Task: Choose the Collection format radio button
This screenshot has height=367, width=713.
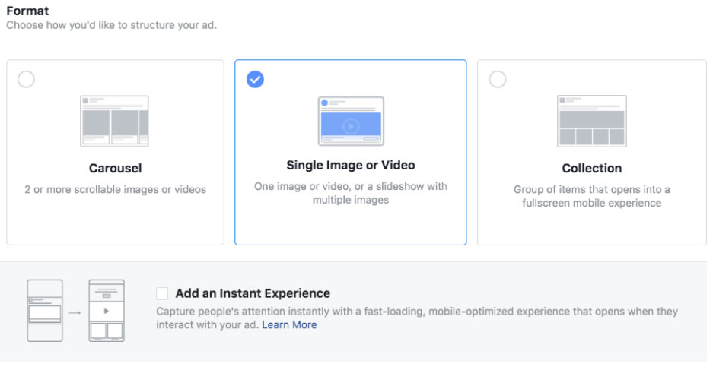Action: pyautogui.click(x=498, y=80)
